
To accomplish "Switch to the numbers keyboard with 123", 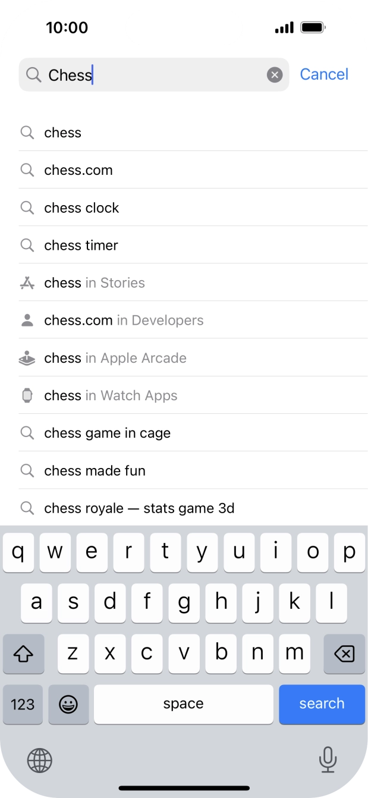I will [x=23, y=704].
